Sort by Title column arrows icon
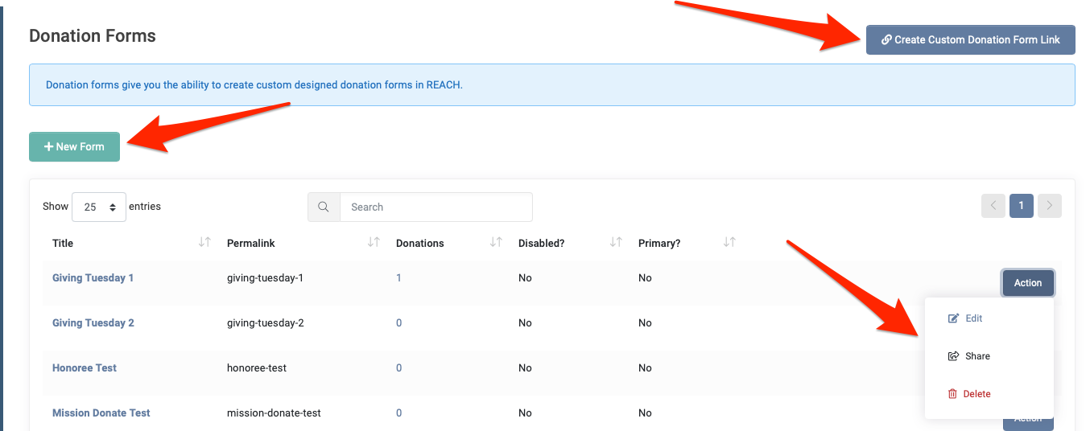Image resolution: width=1090 pixels, height=431 pixels. 204,242
